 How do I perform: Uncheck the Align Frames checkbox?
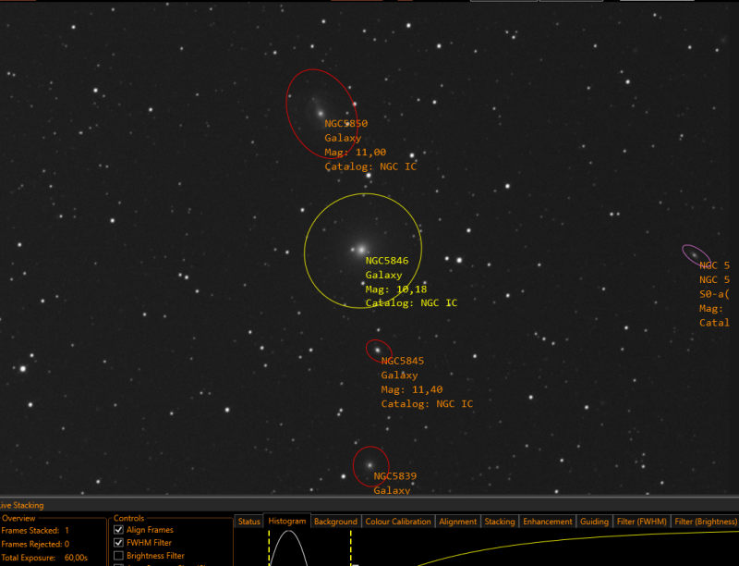pyautogui.click(x=119, y=530)
